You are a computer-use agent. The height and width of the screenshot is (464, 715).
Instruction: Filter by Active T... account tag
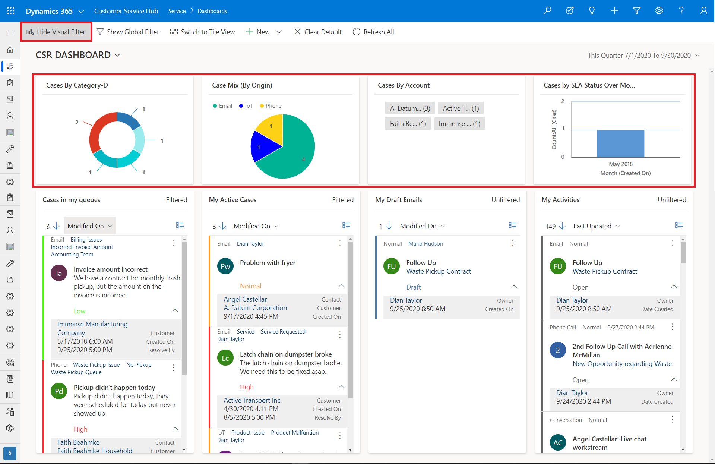[461, 108]
